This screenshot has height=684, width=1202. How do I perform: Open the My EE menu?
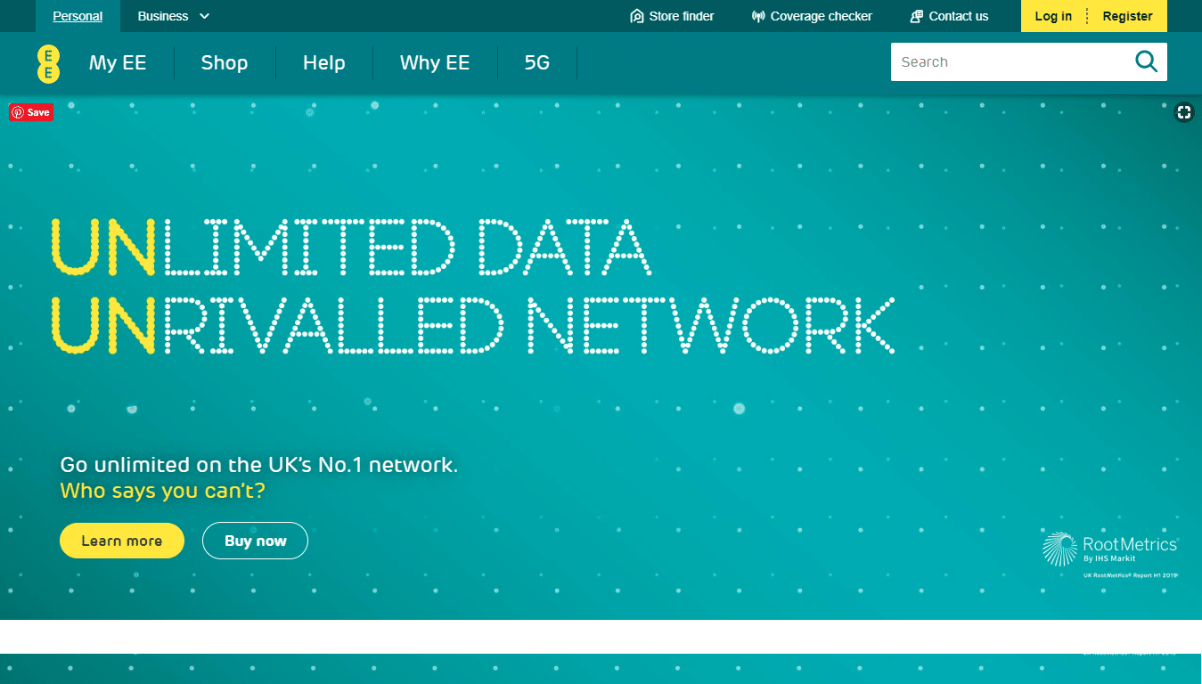click(118, 63)
